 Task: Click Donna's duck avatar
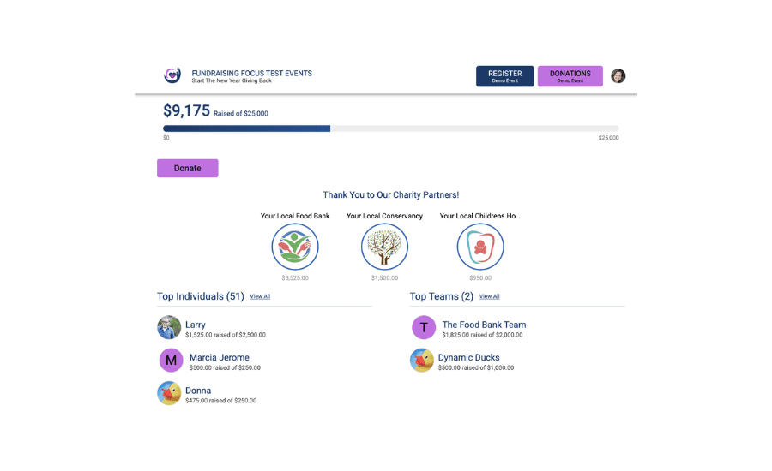[x=169, y=393]
